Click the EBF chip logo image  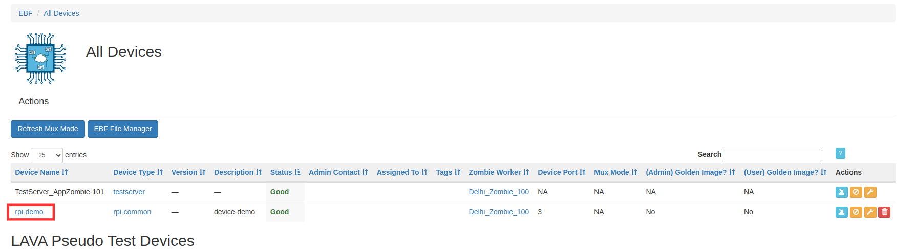[40, 58]
